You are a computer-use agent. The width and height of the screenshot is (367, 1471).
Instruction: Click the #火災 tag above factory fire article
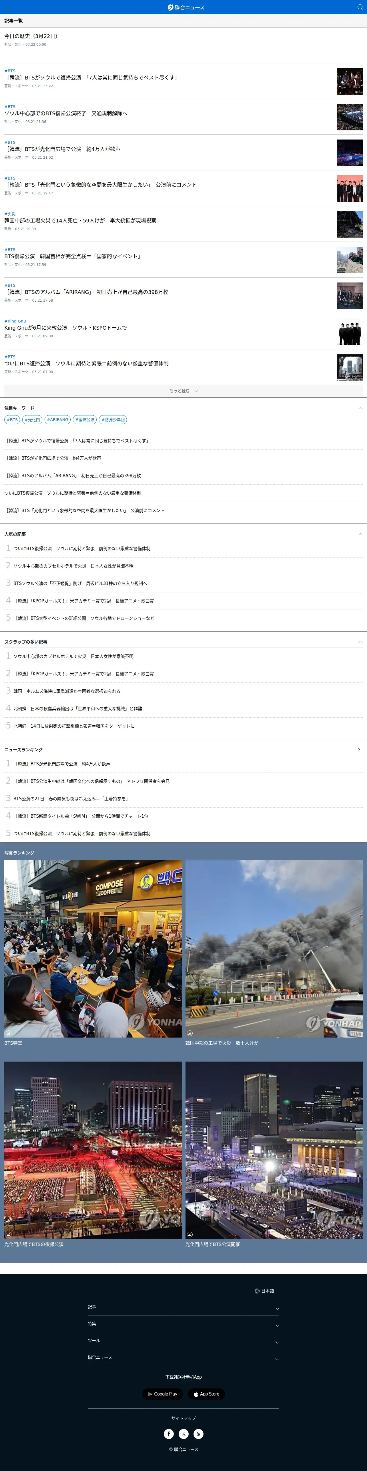coord(10,214)
